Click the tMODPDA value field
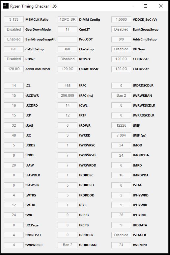The width and height of the screenshot is (170, 255). click(121, 155)
